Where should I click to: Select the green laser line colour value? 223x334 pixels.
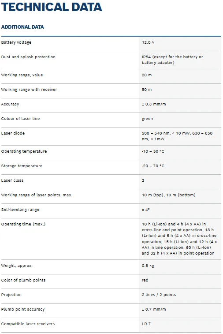coord(147,119)
